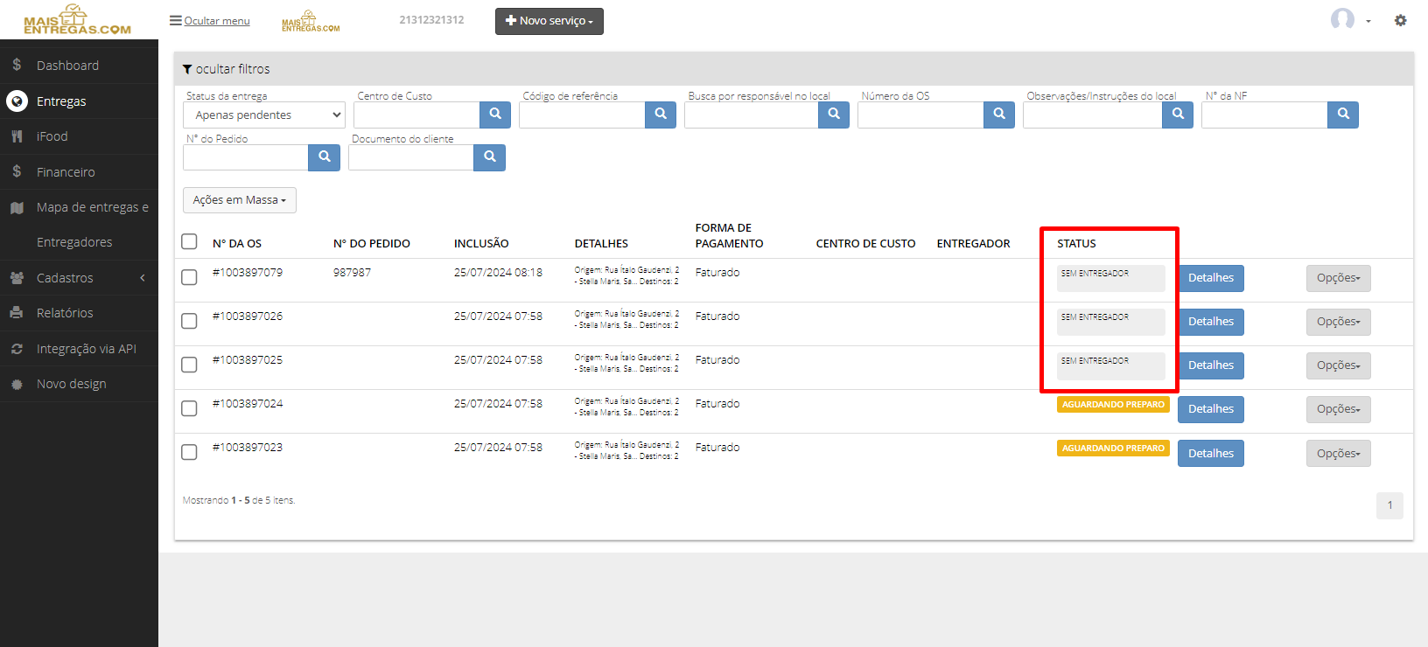Viewport: 1428px width, 647px height.
Task: Click Detalhes button for order #1003897079
Action: point(1211,278)
